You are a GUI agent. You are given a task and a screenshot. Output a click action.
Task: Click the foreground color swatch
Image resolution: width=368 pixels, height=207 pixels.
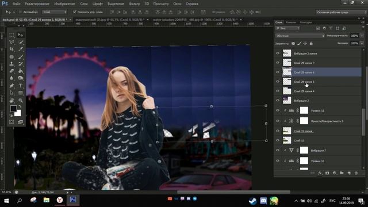tap(13, 109)
